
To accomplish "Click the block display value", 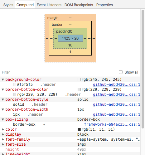I will tap(83, 134).
